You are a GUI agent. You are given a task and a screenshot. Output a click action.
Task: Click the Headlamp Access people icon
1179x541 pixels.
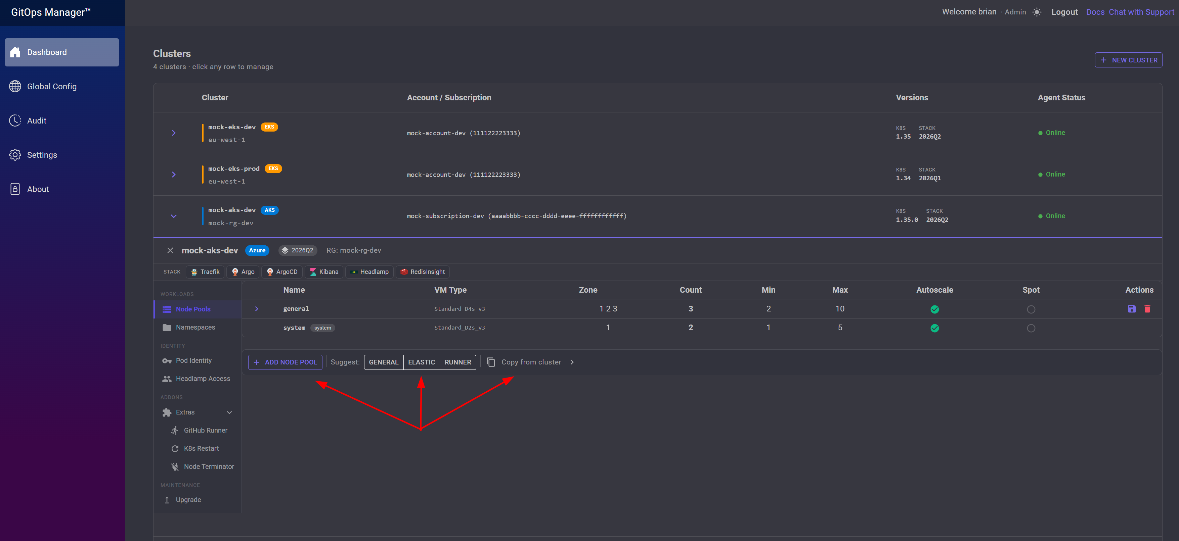coord(167,379)
